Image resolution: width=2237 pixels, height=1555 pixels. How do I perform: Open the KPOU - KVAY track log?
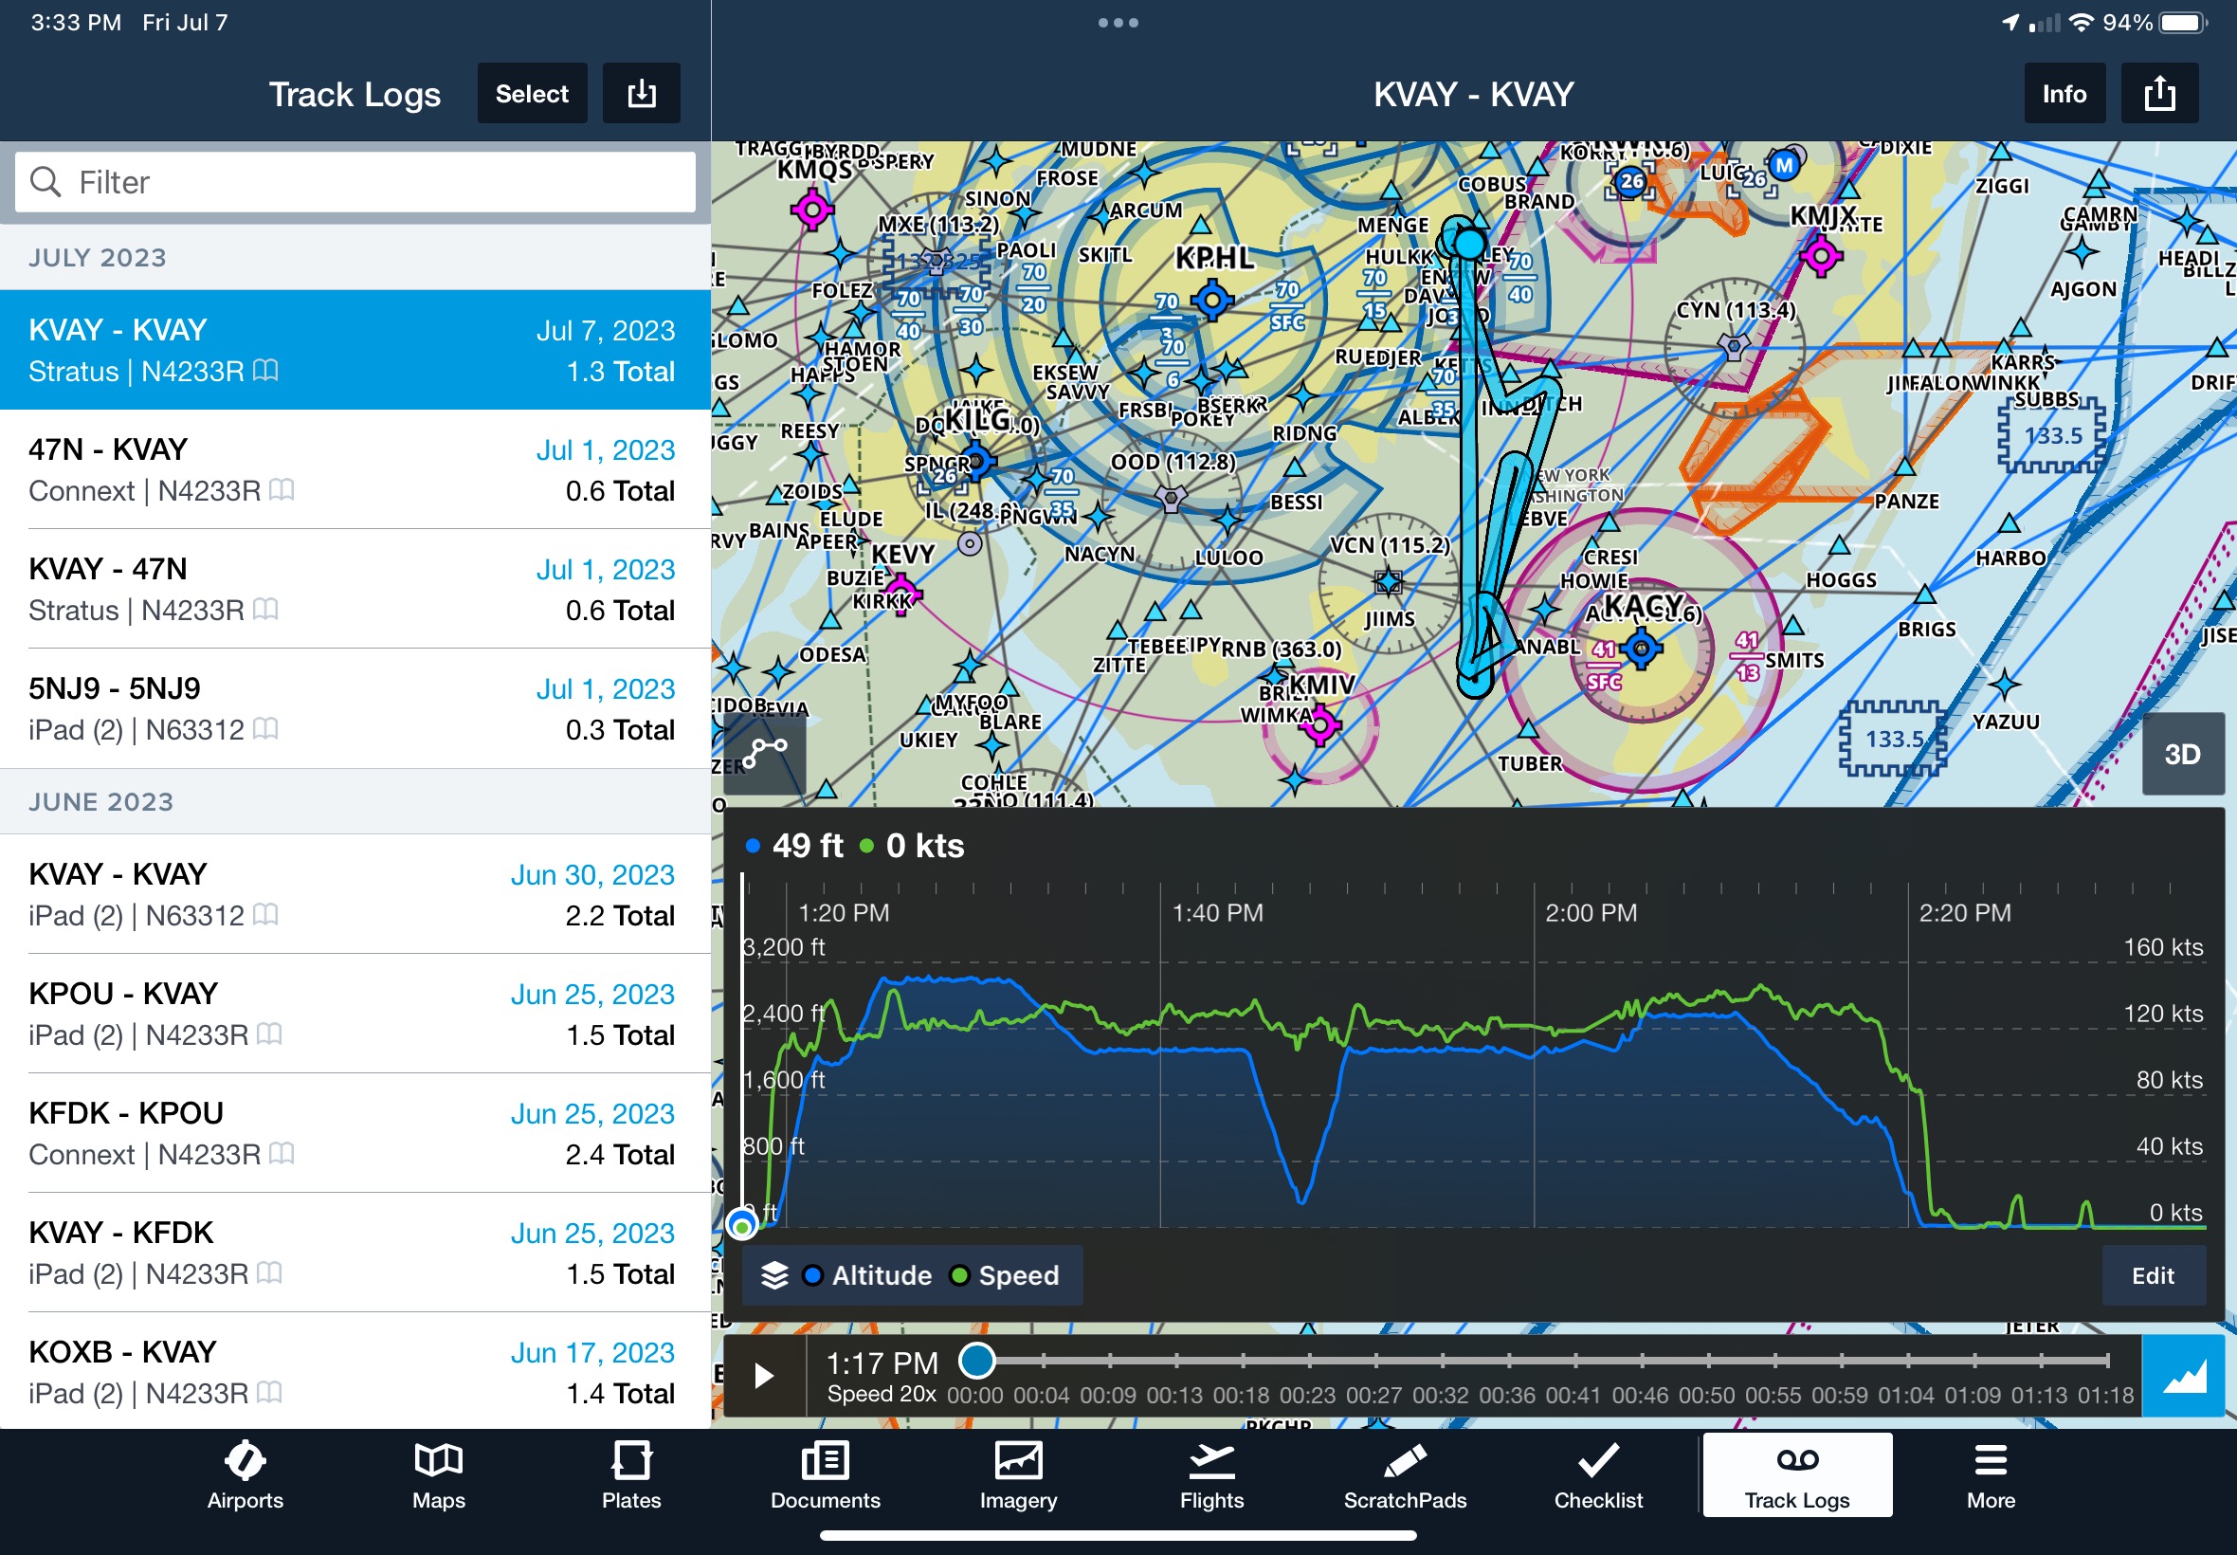click(355, 1014)
